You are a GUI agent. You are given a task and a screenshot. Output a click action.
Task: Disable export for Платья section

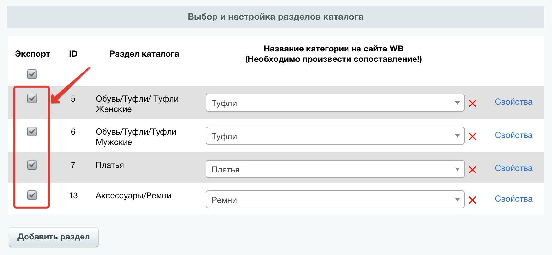pos(32,165)
